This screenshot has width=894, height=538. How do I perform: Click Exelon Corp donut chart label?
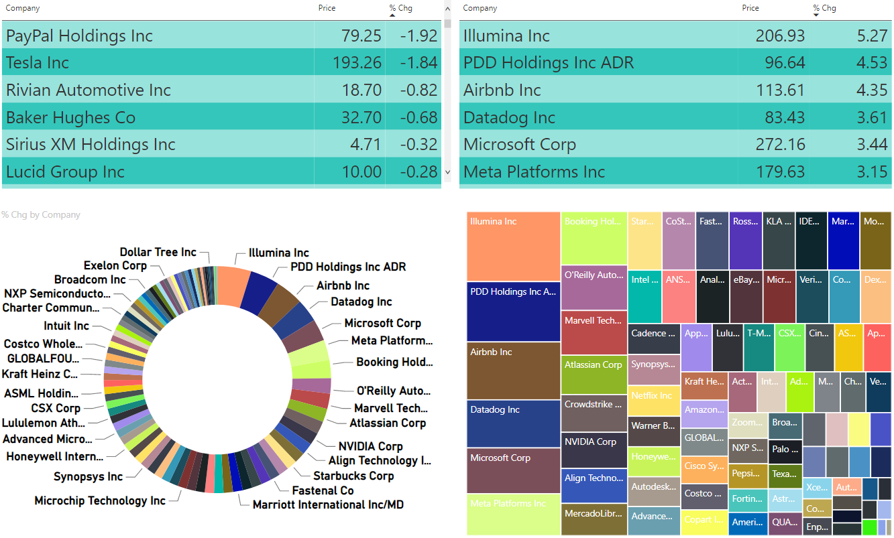[115, 266]
